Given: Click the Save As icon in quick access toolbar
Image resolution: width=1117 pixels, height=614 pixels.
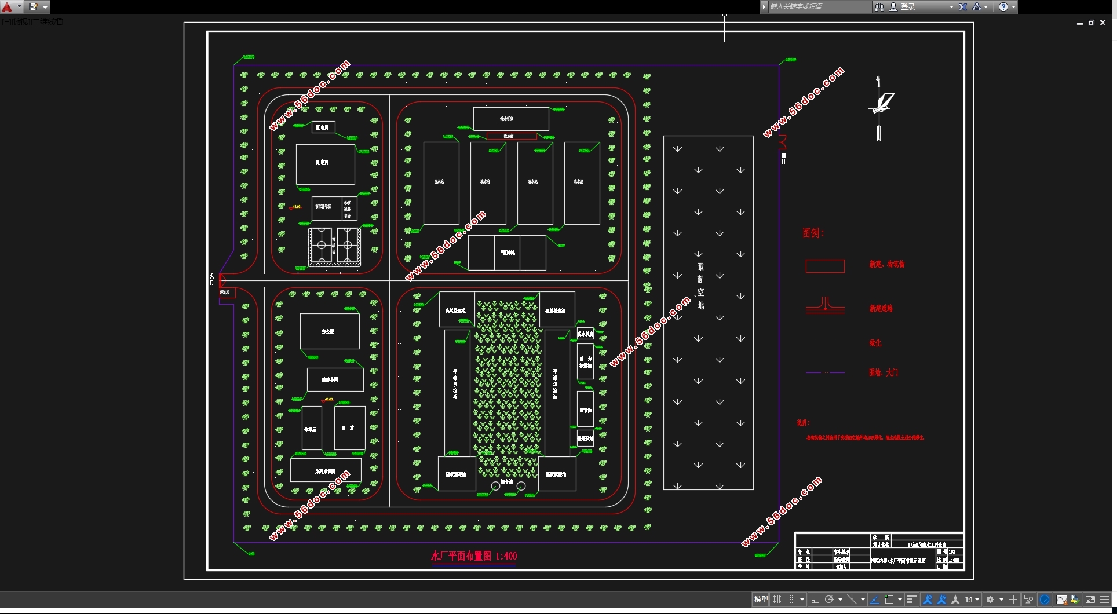Looking at the screenshot, I should pyautogui.click(x=33, y=7).
